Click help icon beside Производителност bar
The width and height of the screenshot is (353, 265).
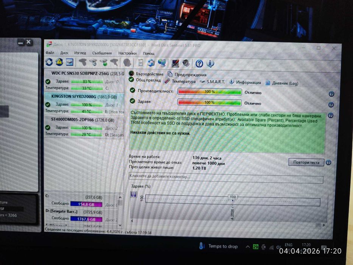(x=331, y=94)
